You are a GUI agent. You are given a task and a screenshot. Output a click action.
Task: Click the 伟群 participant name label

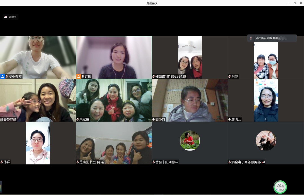[x=6, y=162]
